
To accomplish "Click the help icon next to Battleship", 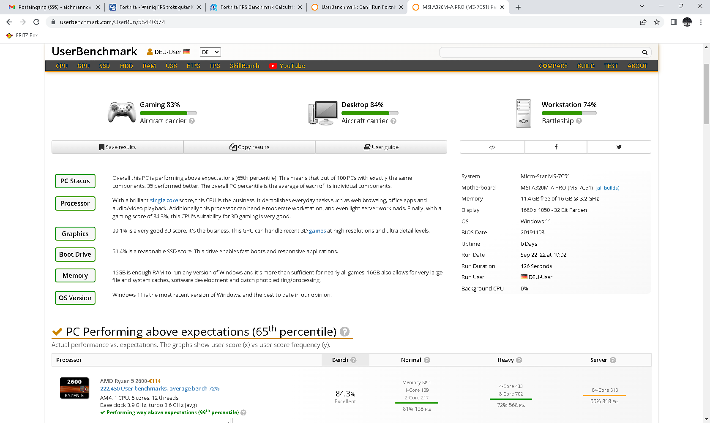I will point(579,121).
